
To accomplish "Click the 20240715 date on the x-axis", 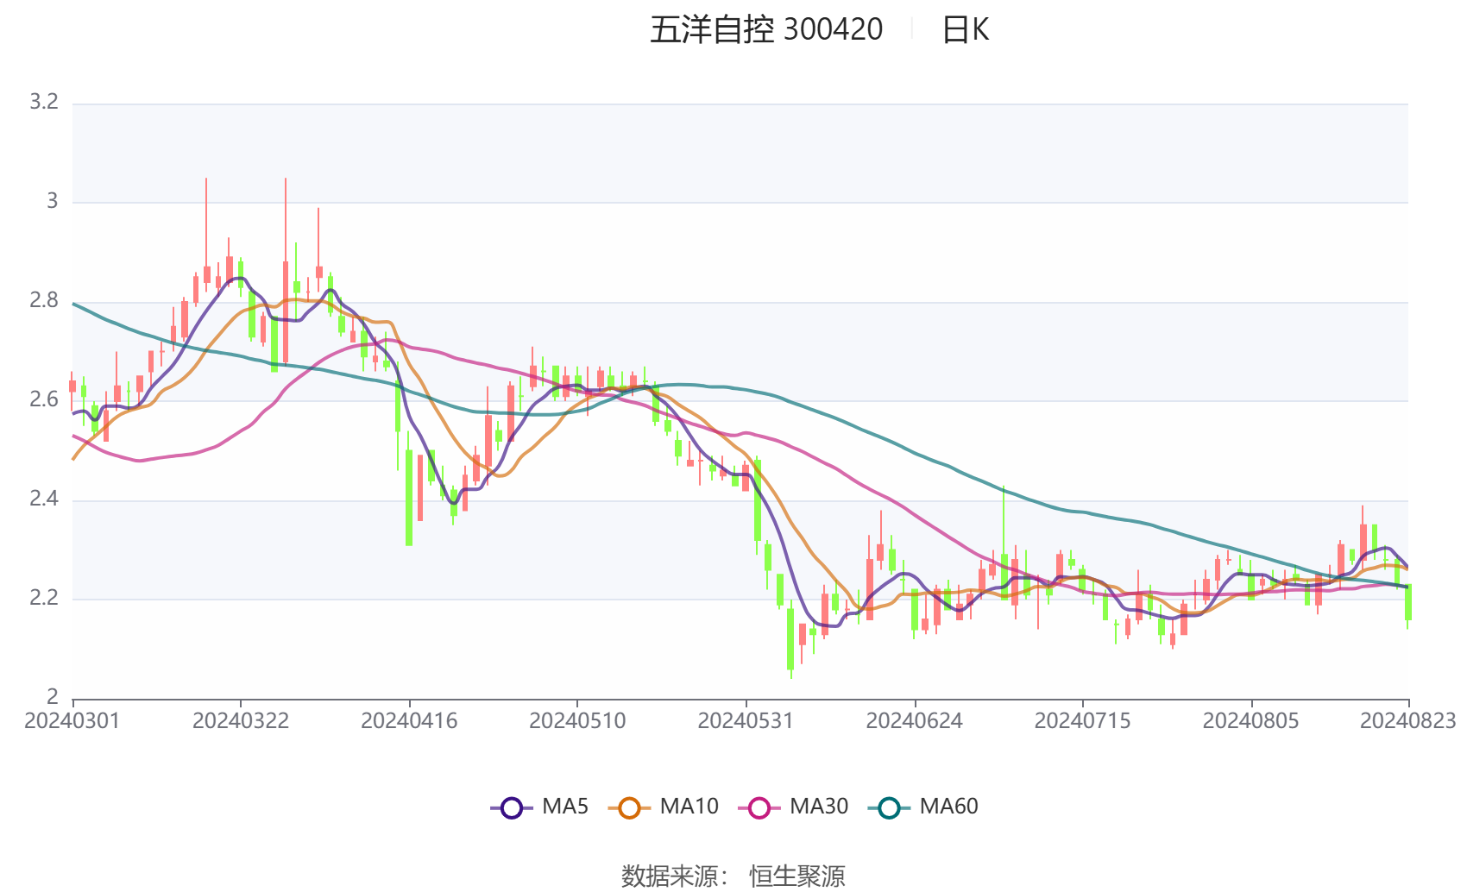I will point(1082,721).
